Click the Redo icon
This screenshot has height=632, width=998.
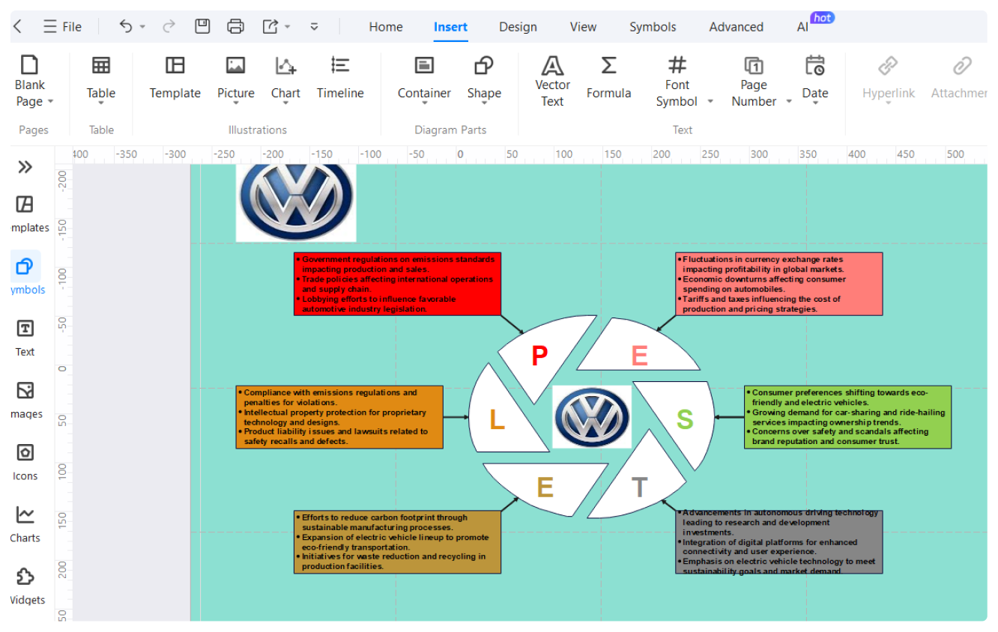(x=169, y=26)
